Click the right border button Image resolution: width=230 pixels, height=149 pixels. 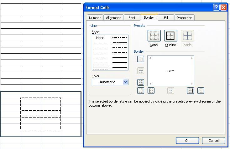[191, 91]
